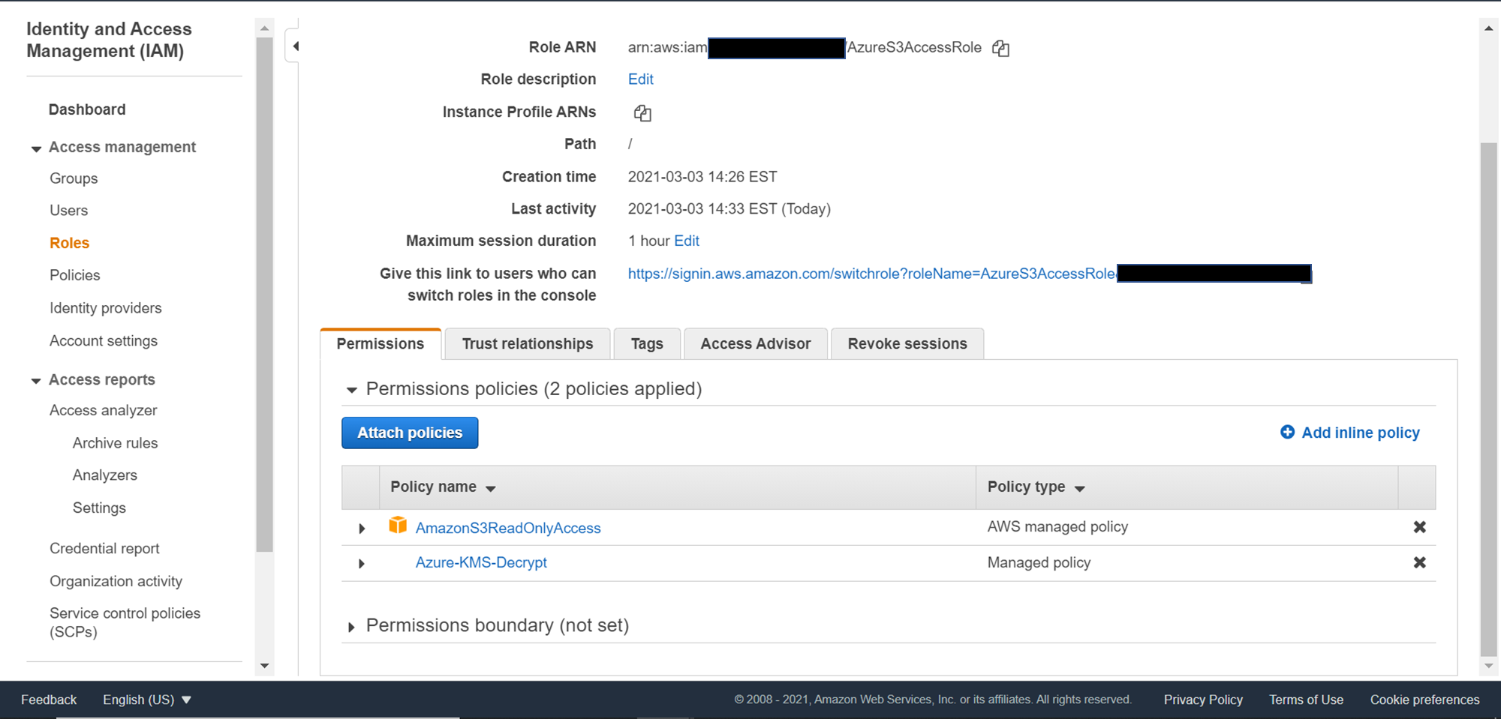Collapse the Permissions policies section
This screenshot has width=1501, height=719.
click(351, 390)
